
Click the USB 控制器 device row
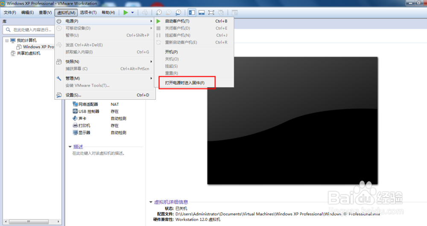tap(99, 111)
